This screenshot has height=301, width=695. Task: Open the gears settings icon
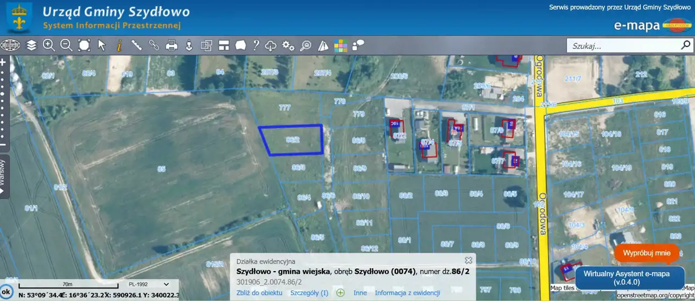pyautogui.click(x=288, y=46)
